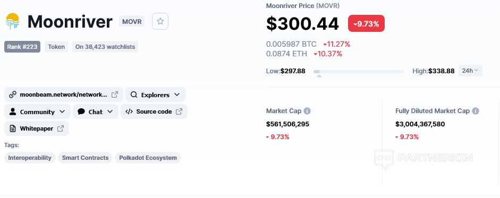Click the MOVR ticker badge

[x=132, y=21]
